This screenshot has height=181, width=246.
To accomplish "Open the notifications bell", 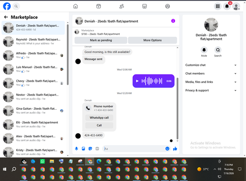I will pos(227,6).
